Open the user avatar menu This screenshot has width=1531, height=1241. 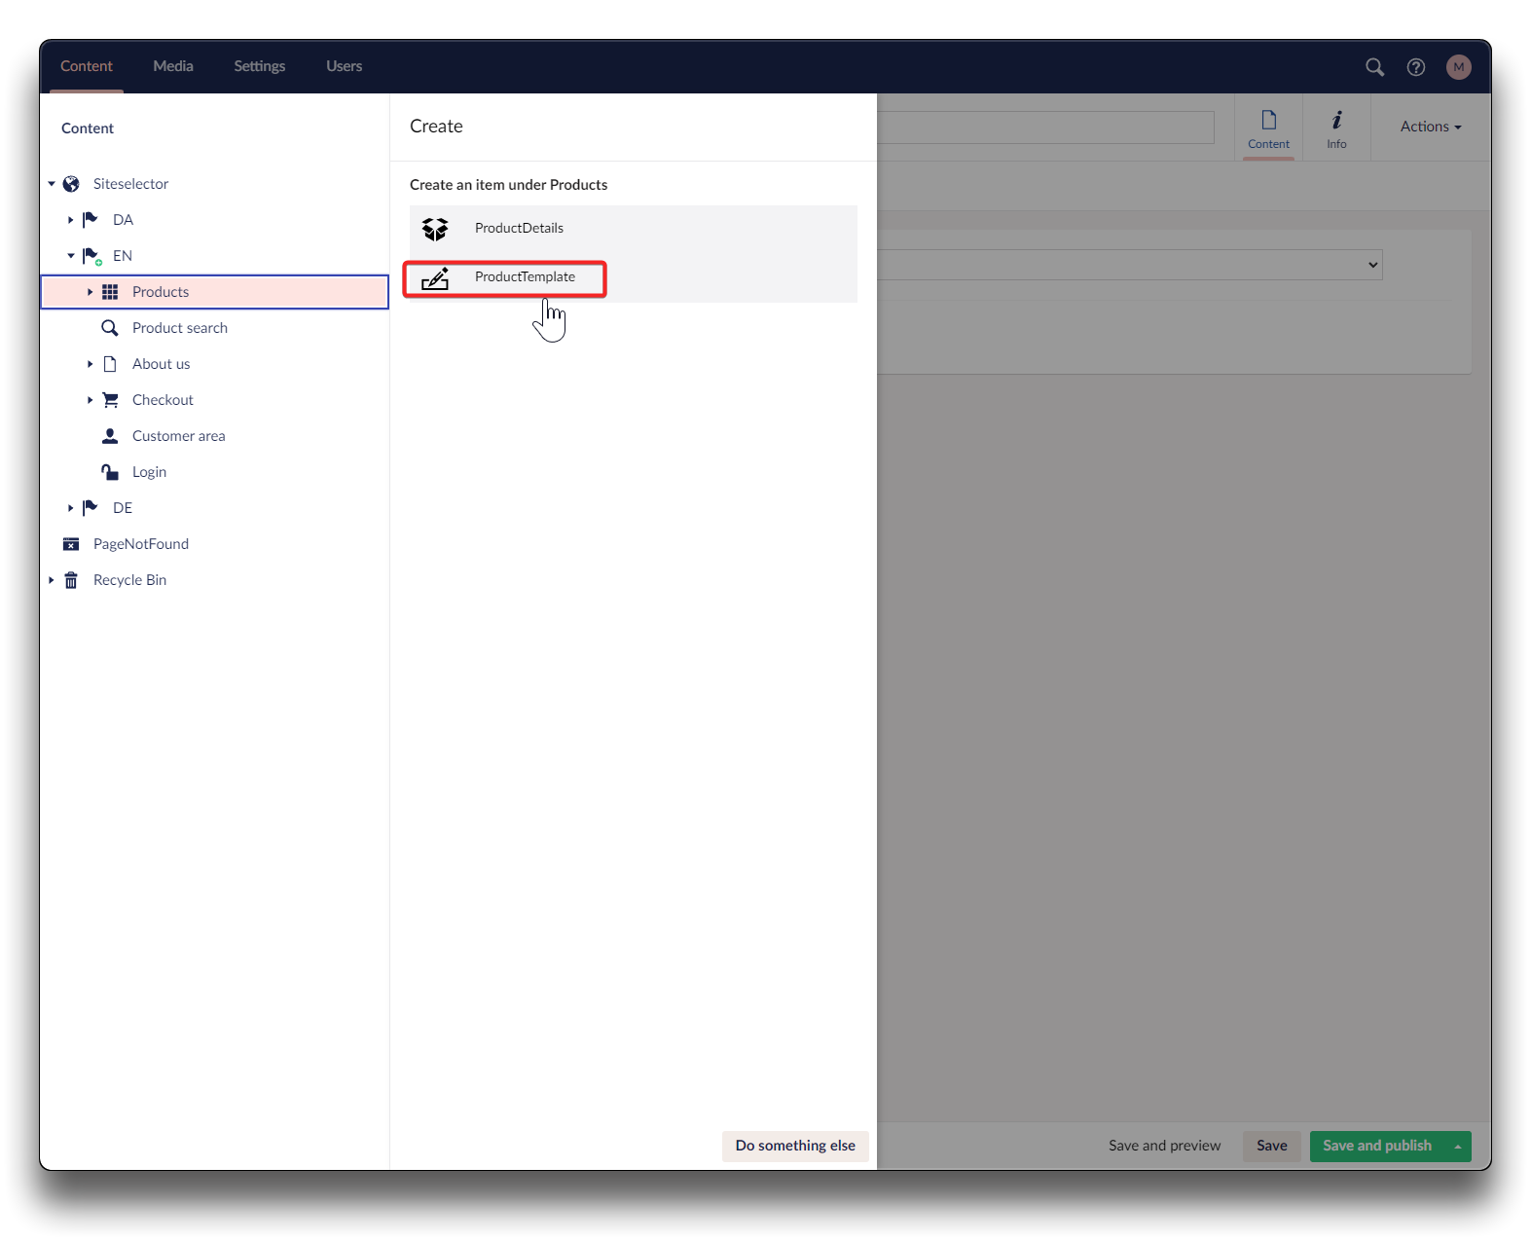click(1458, 67)
